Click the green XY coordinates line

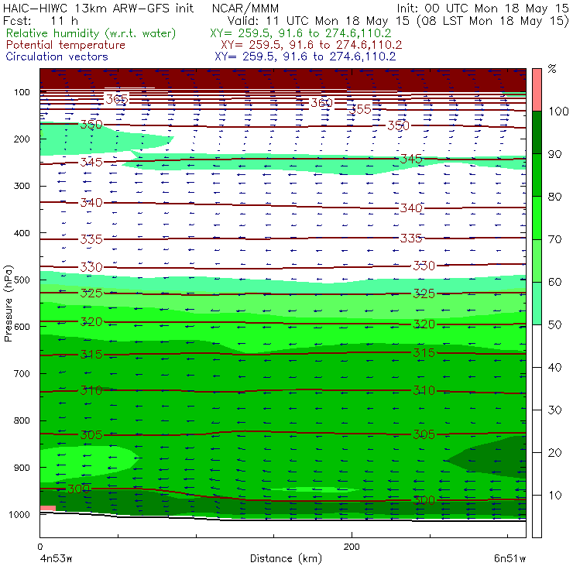click(x=300, y=33)
